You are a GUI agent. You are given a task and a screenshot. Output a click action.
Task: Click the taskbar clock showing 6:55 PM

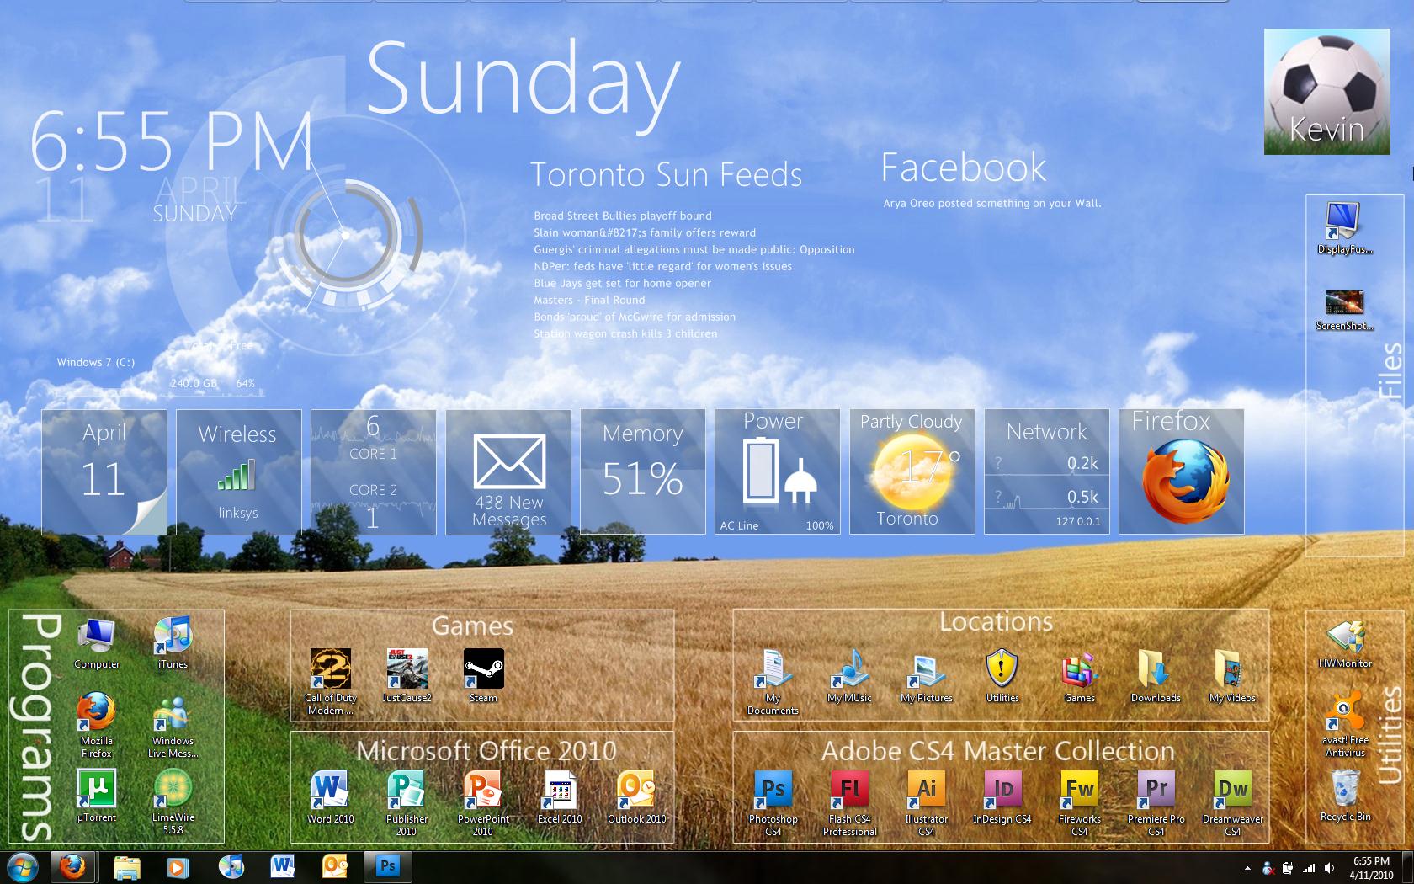point(1372,867)
